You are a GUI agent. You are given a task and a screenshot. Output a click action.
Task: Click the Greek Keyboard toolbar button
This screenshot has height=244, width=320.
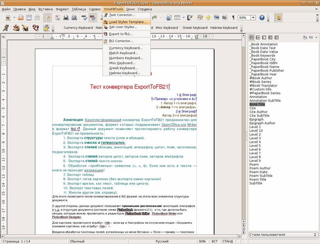tap(195, 28)
